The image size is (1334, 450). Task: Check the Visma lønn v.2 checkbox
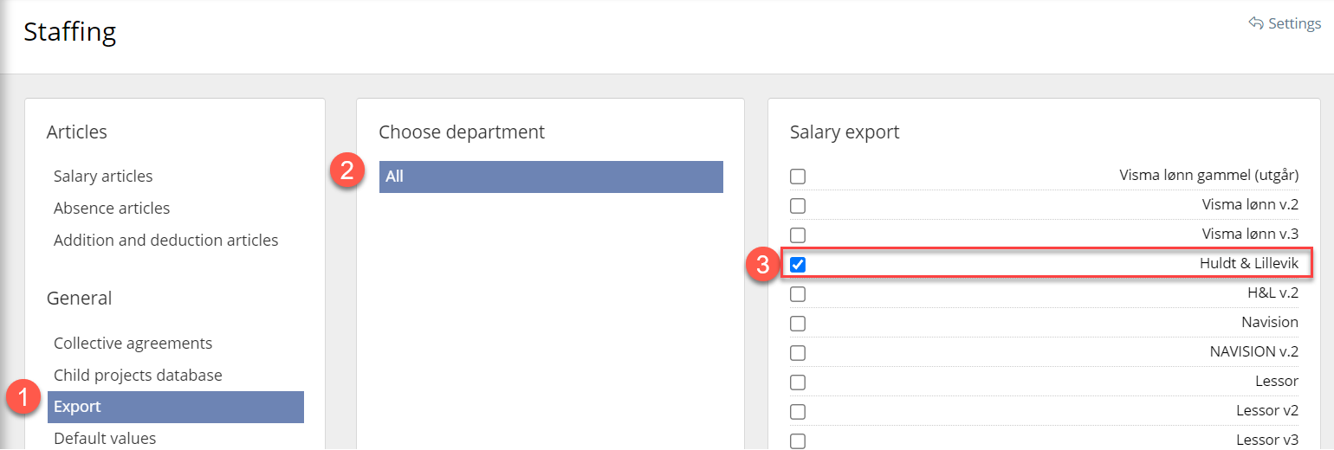798,206
